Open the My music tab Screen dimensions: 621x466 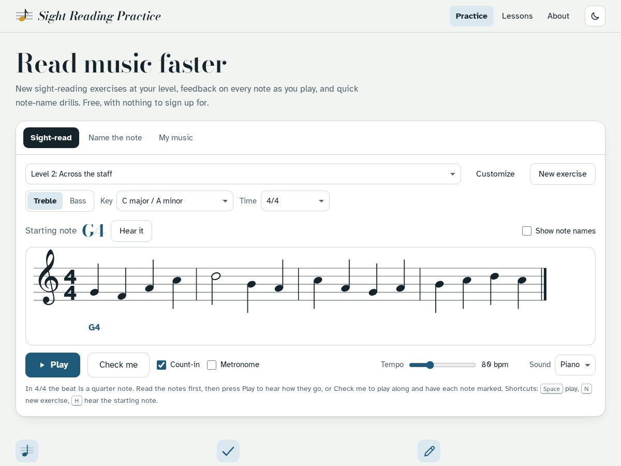[176, 138]
